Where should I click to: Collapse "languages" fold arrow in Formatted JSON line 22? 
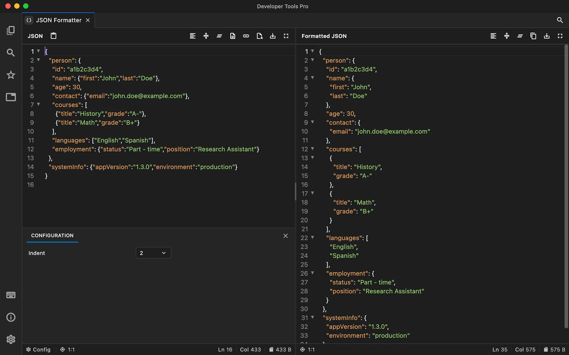coord(313,237)
